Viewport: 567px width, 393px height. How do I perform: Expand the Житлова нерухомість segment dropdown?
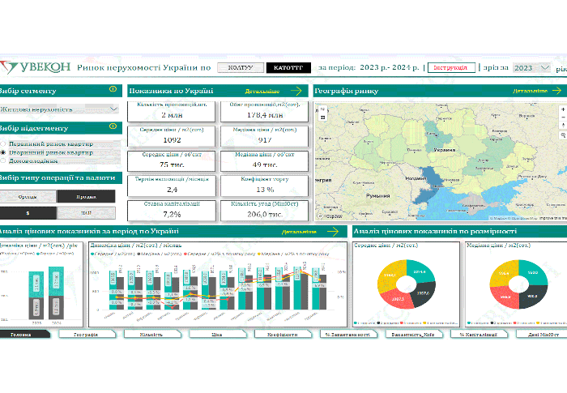pos(59,109)
